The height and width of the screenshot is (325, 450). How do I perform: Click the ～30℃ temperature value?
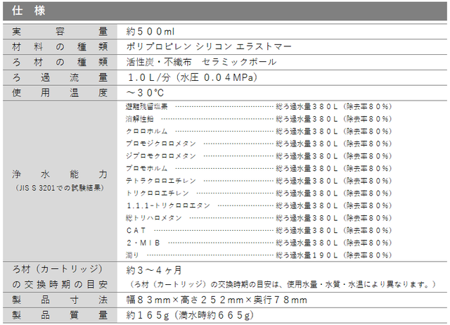[145, 93]
